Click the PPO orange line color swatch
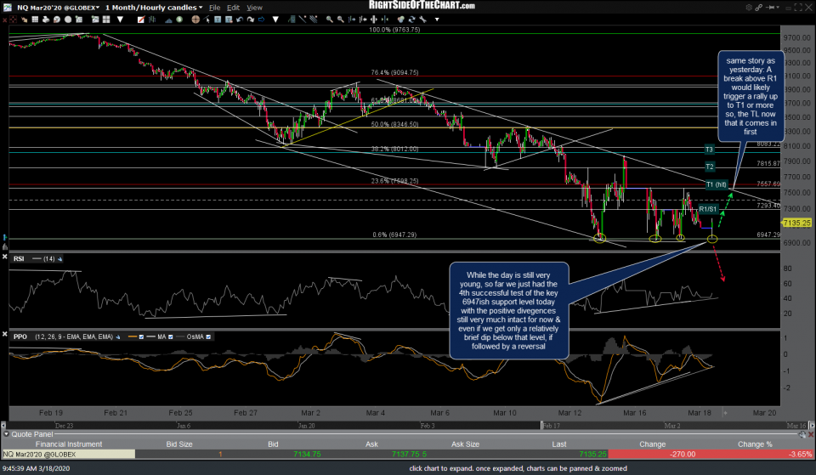The height and width of the screenshot is (475, 816). [x=133, y=336]
